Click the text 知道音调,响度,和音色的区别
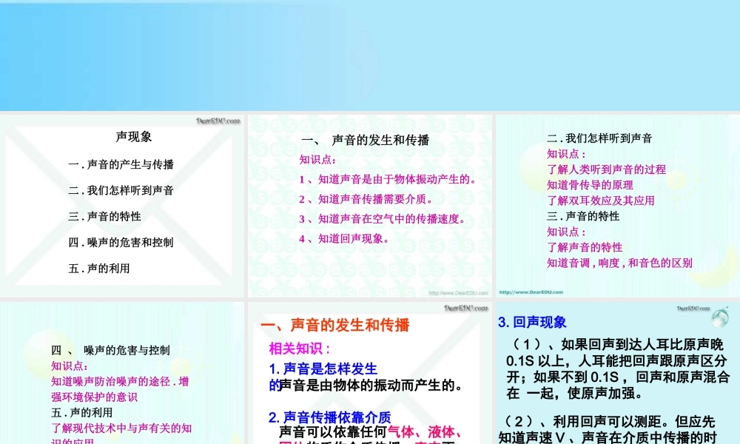The height and width of the screenshot is (444, 740). 619,263
